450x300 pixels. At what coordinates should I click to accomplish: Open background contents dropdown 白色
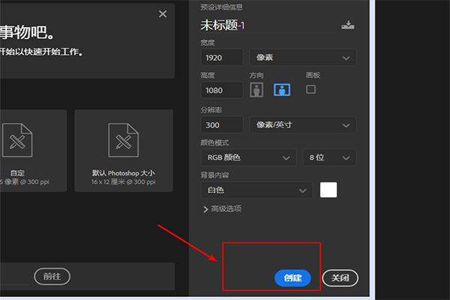pos(256,190)
